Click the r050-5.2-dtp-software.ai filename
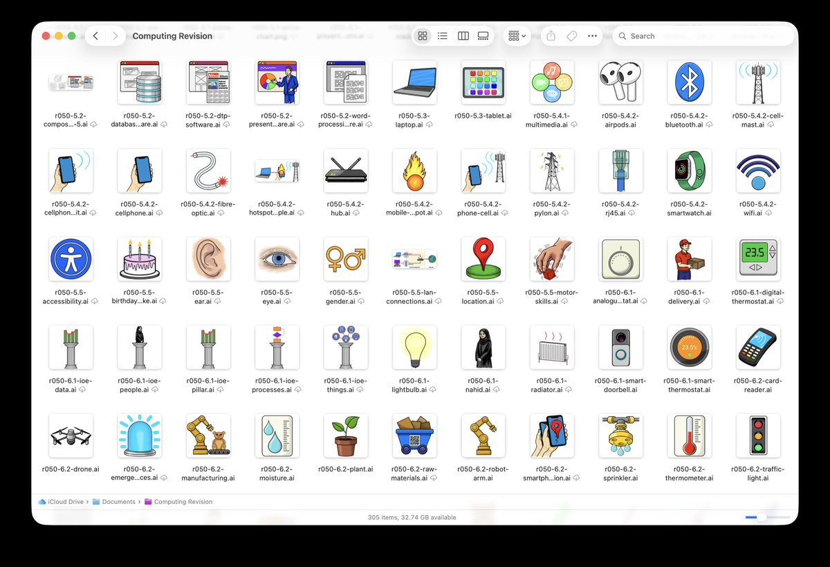The width and height of the screenshot is (830, 567). point(208,120)
